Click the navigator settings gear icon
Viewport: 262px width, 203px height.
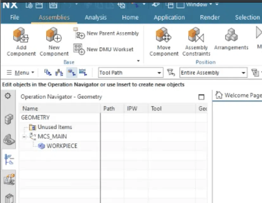click(x=8, y=96)
